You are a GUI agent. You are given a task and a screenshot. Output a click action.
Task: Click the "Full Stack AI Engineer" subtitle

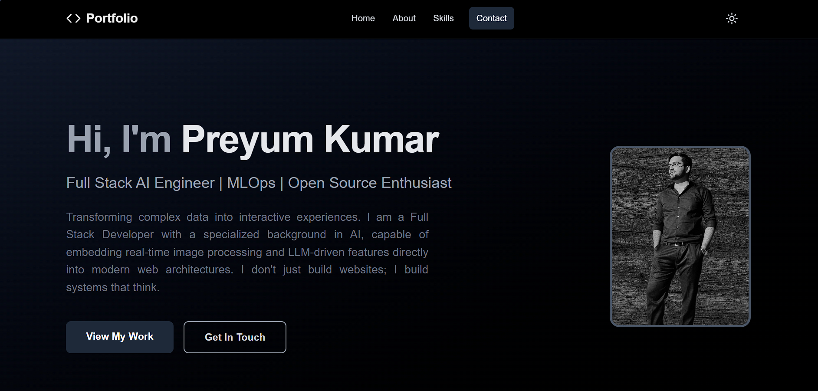(140, 183)
